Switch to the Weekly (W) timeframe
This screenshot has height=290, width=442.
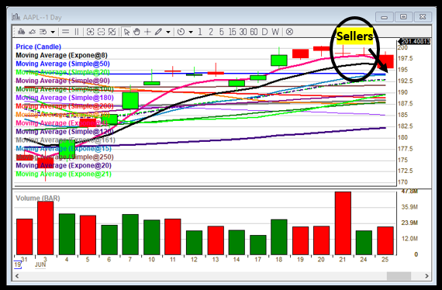[275, 32]
